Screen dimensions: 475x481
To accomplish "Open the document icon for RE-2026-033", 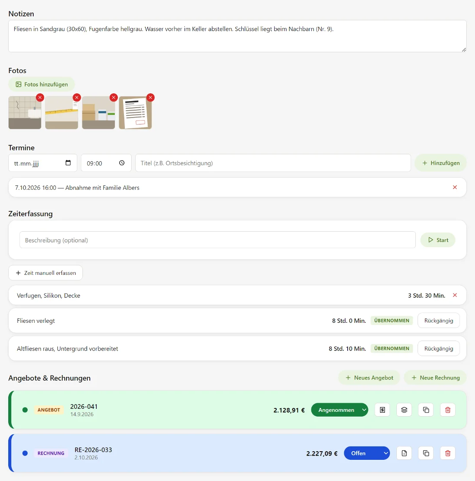I will [404, 453].
